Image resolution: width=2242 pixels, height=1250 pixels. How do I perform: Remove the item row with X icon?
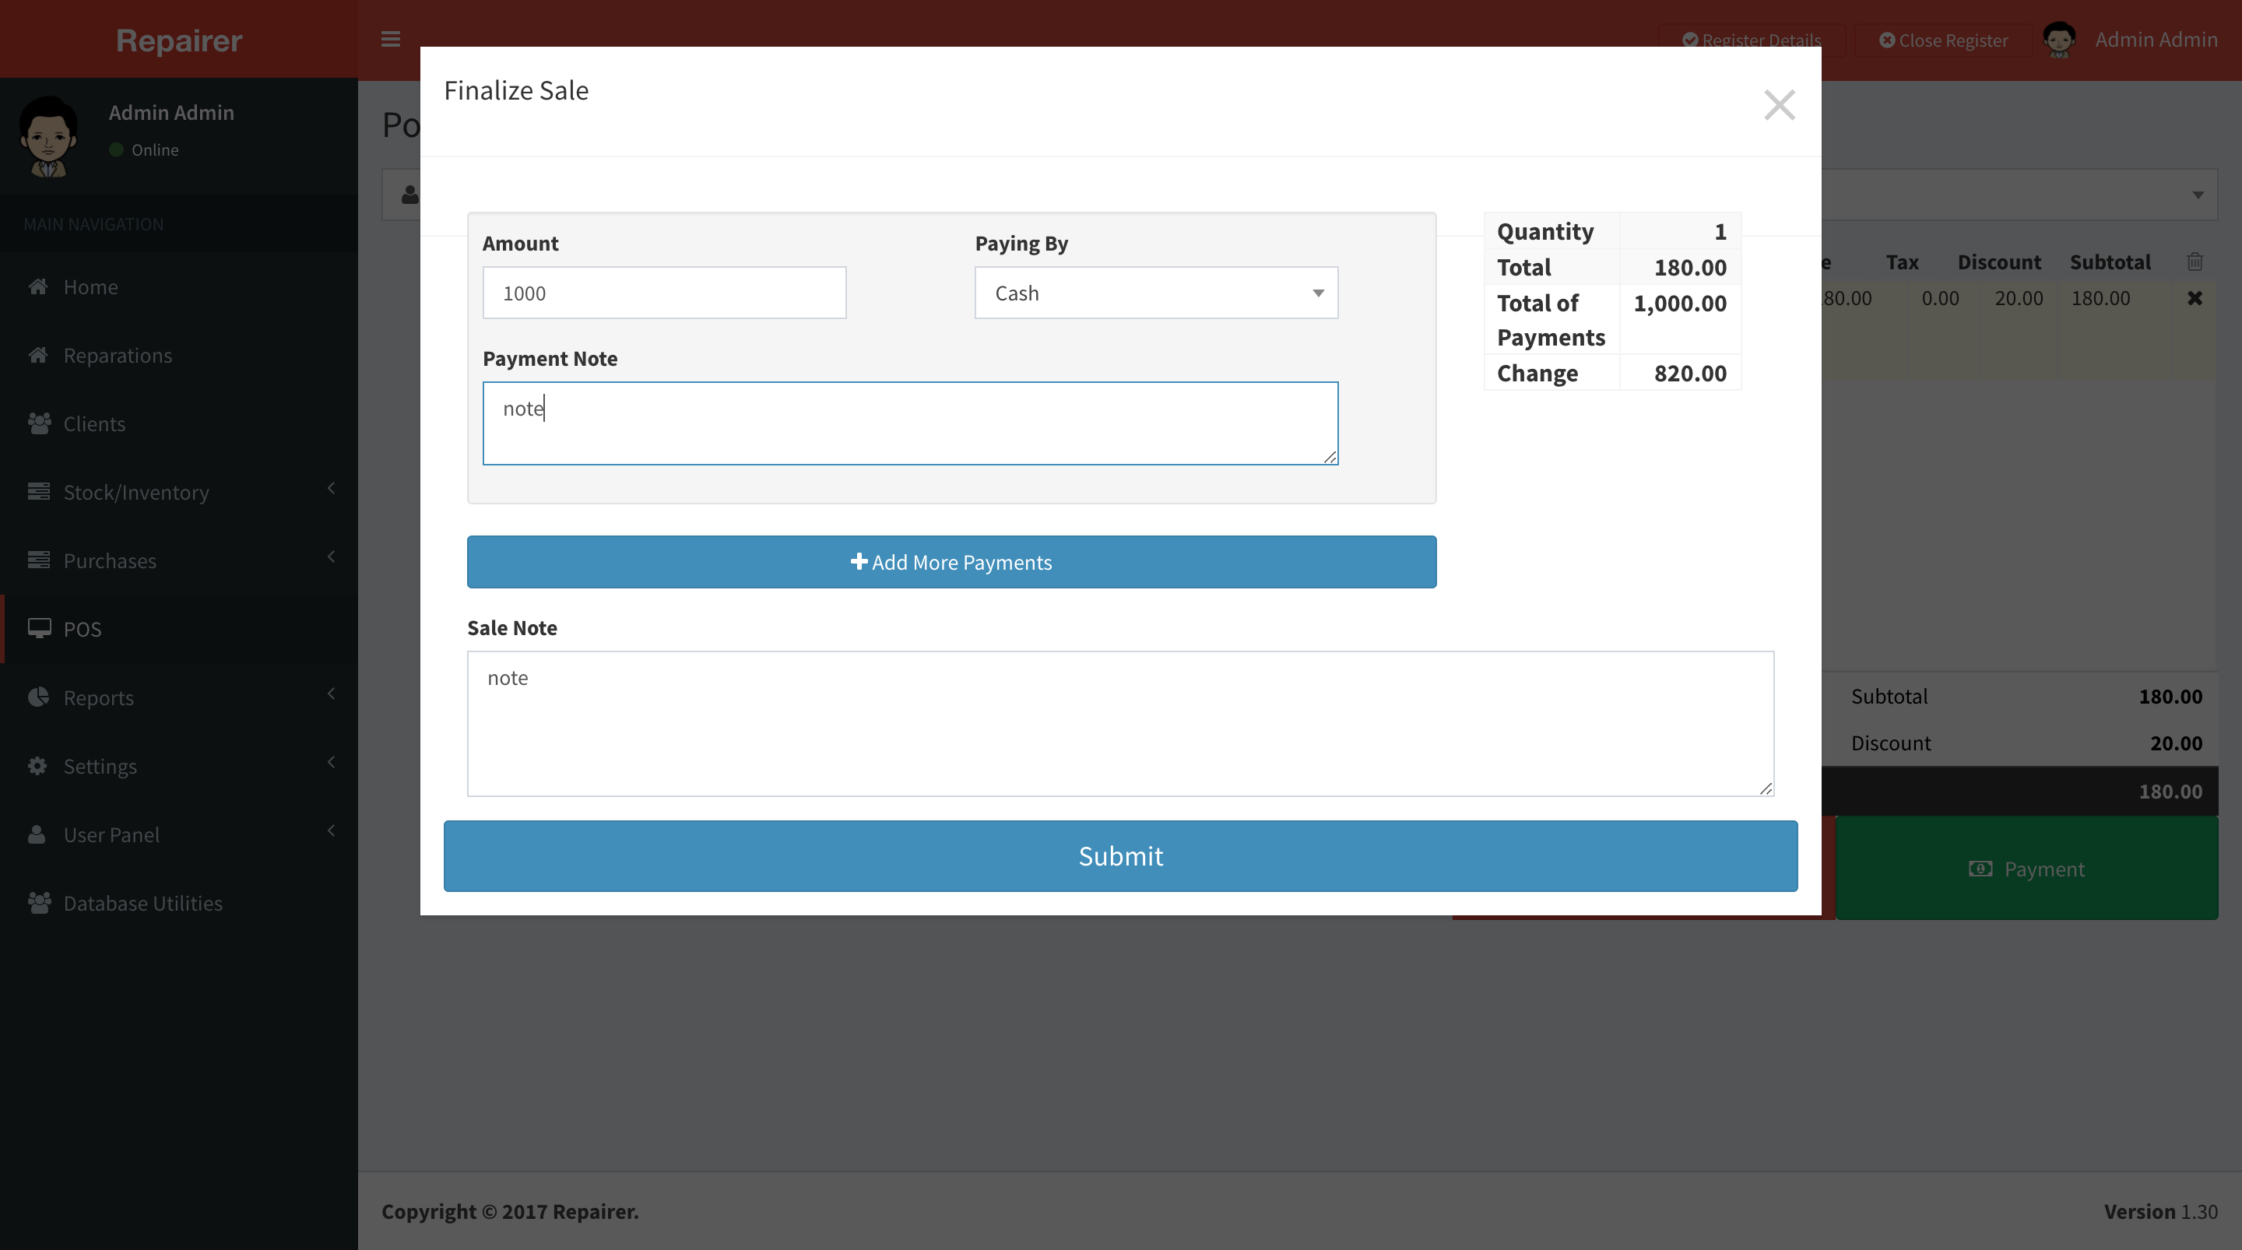point(2195,299)
